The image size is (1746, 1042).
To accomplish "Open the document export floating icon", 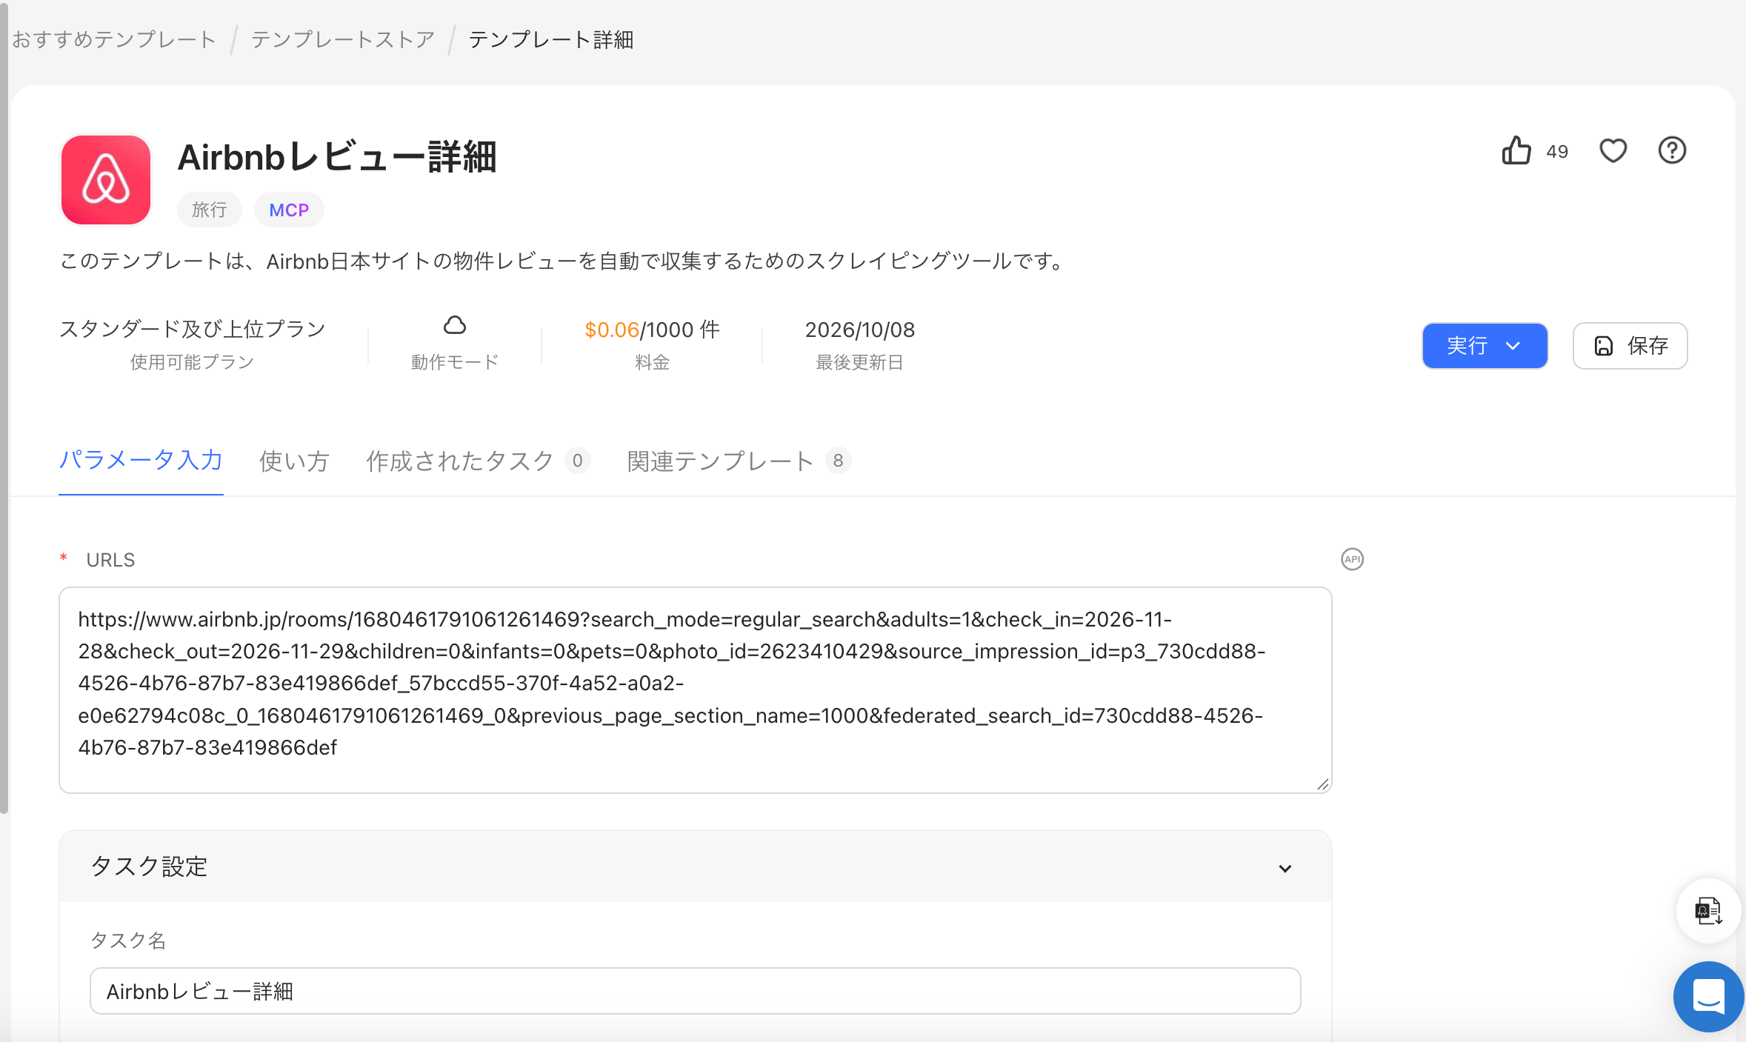I will [x=1708, y=911].
